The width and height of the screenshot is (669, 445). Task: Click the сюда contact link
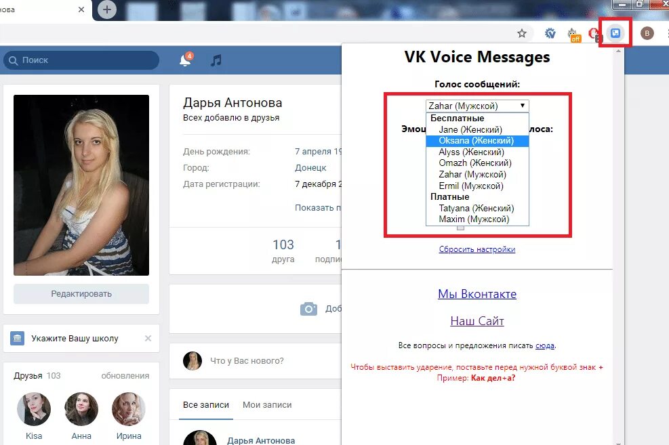(545, 345)
